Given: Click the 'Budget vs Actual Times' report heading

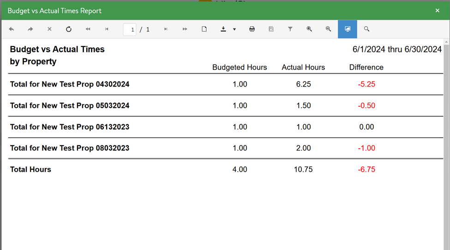Looking at the screenshot, I should [57, 49].
